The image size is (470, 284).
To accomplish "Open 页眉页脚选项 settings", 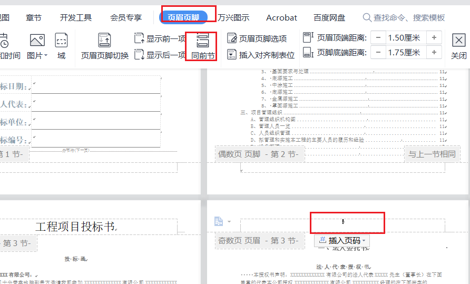I will pos(257,38).
